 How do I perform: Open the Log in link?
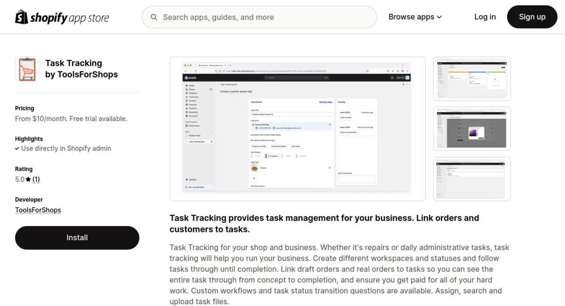(485, 17)
